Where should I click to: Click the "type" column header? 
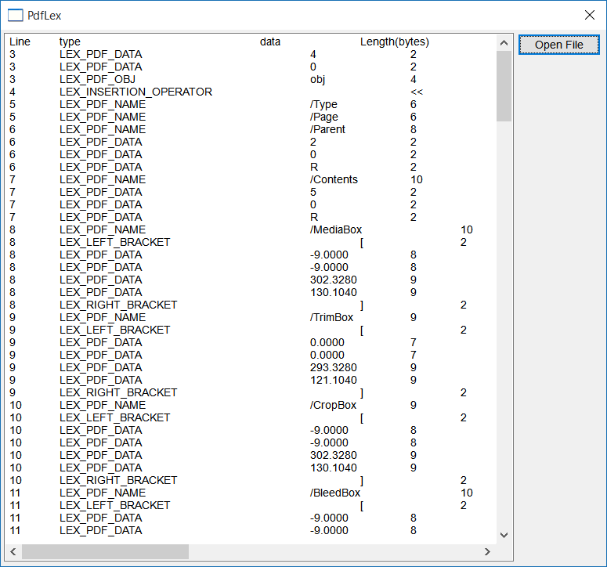click(70, 42)
